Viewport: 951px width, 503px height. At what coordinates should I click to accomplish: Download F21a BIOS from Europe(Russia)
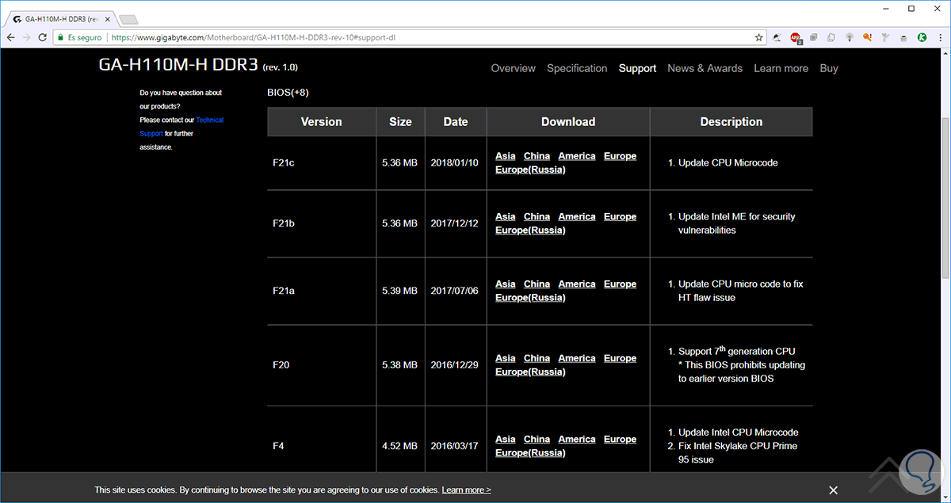click(530, 297)
